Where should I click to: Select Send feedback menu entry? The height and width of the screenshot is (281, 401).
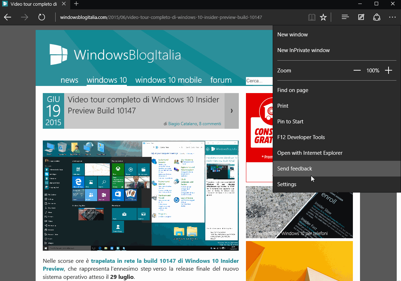336,169
